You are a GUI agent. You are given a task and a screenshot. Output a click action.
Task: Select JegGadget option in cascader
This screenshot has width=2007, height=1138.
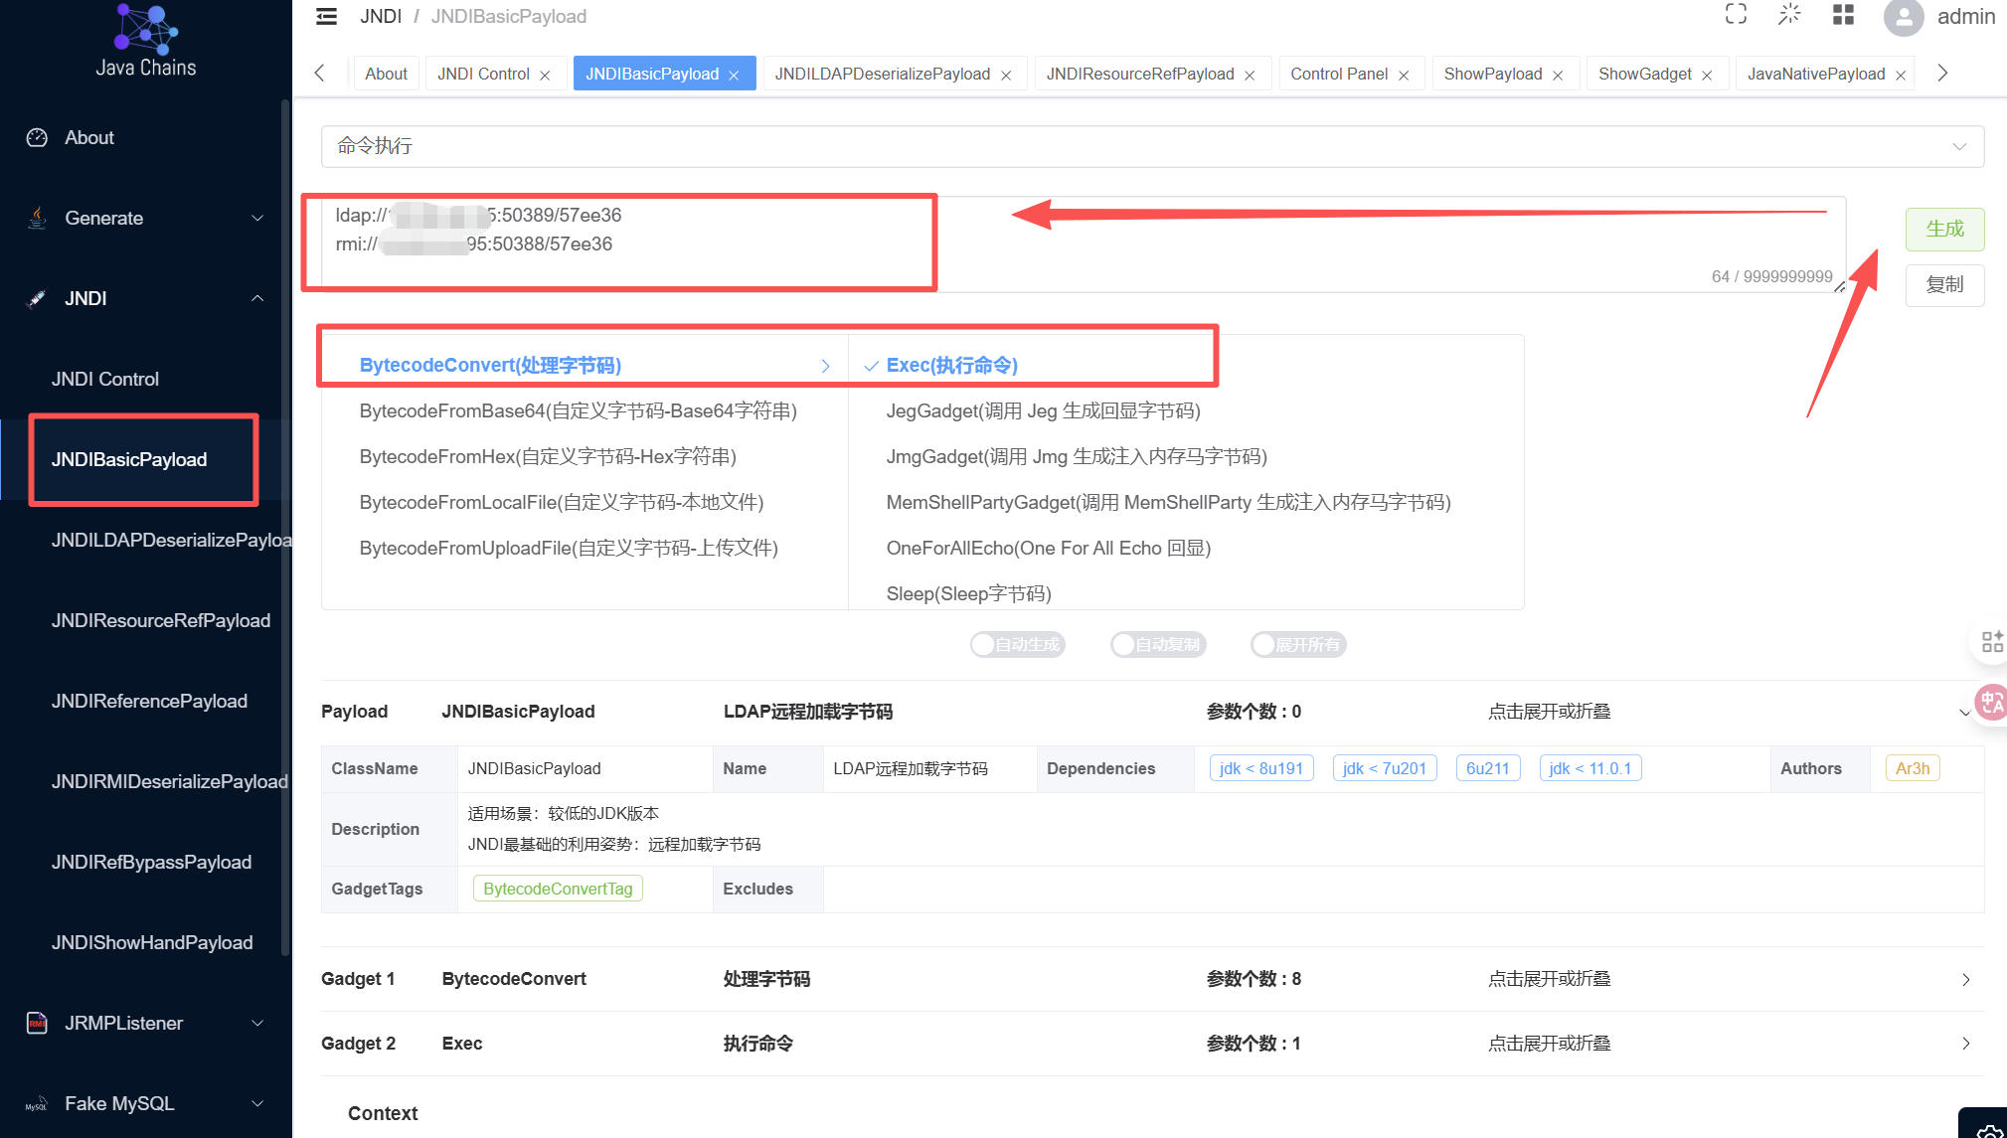1043,410
